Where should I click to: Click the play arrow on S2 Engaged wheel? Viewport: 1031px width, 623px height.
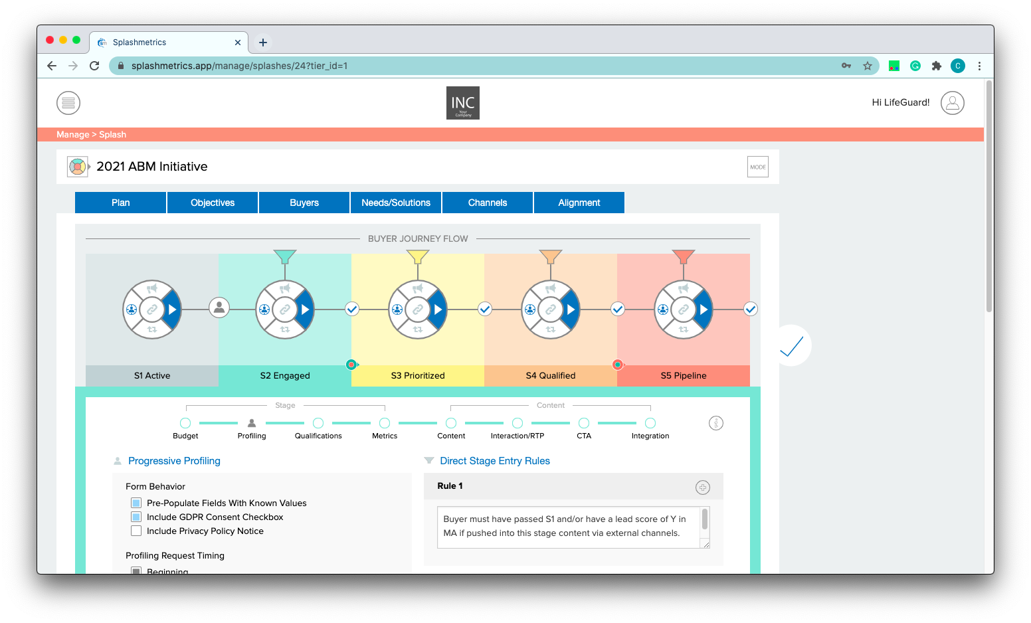[x=306, y=310]
